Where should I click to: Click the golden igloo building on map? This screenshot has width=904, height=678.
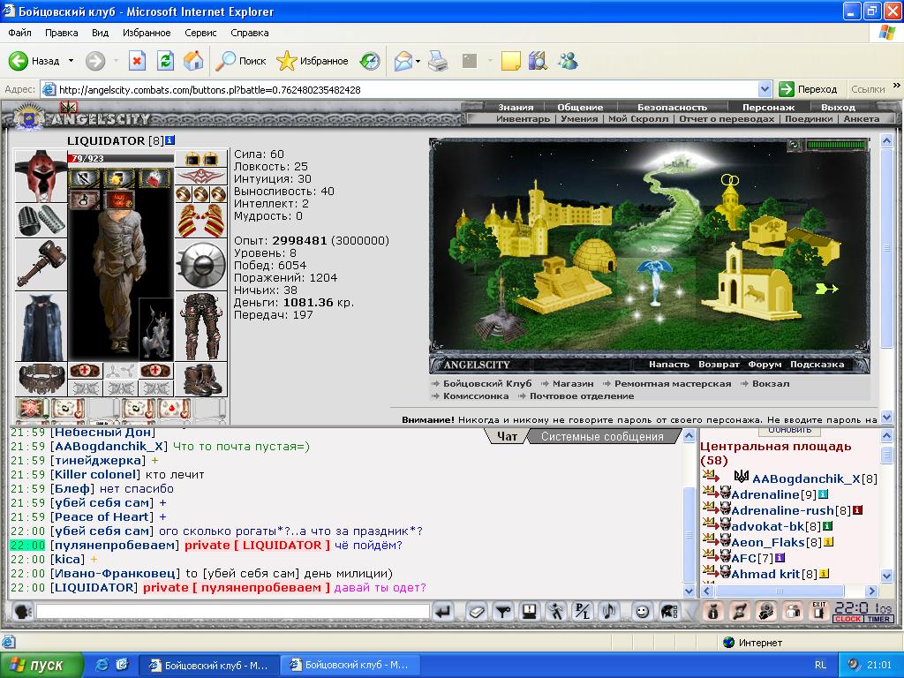(594, 257)
